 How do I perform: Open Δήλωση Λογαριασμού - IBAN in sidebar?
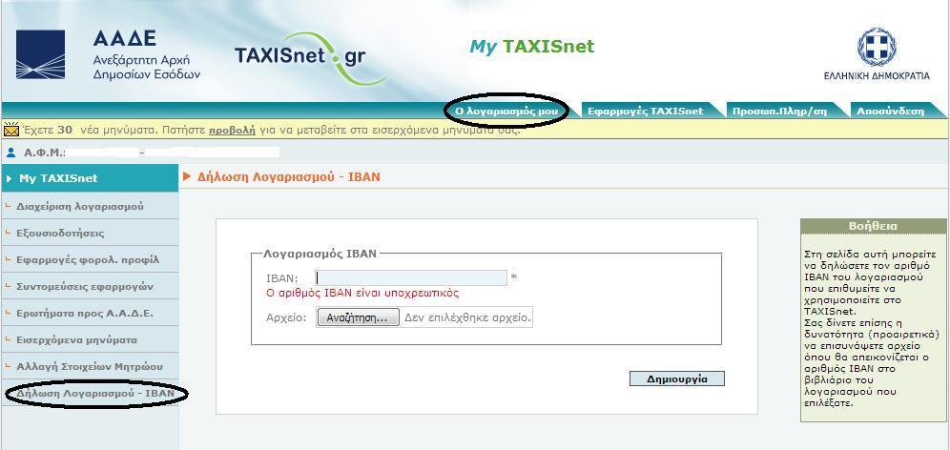click(x=90, y=393)
